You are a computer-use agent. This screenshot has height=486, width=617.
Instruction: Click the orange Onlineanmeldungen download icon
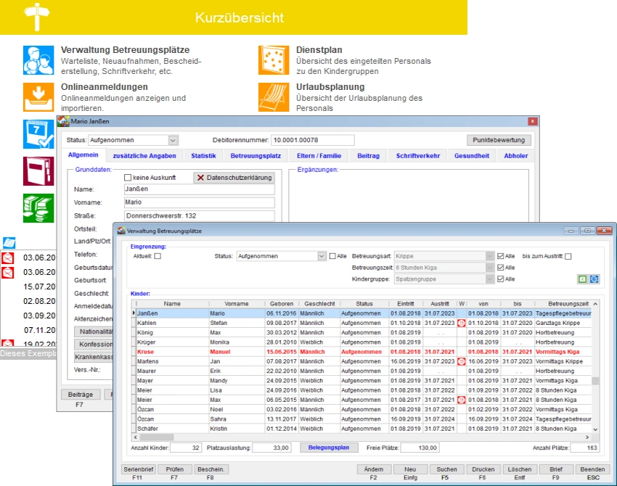tap(38, 96)
